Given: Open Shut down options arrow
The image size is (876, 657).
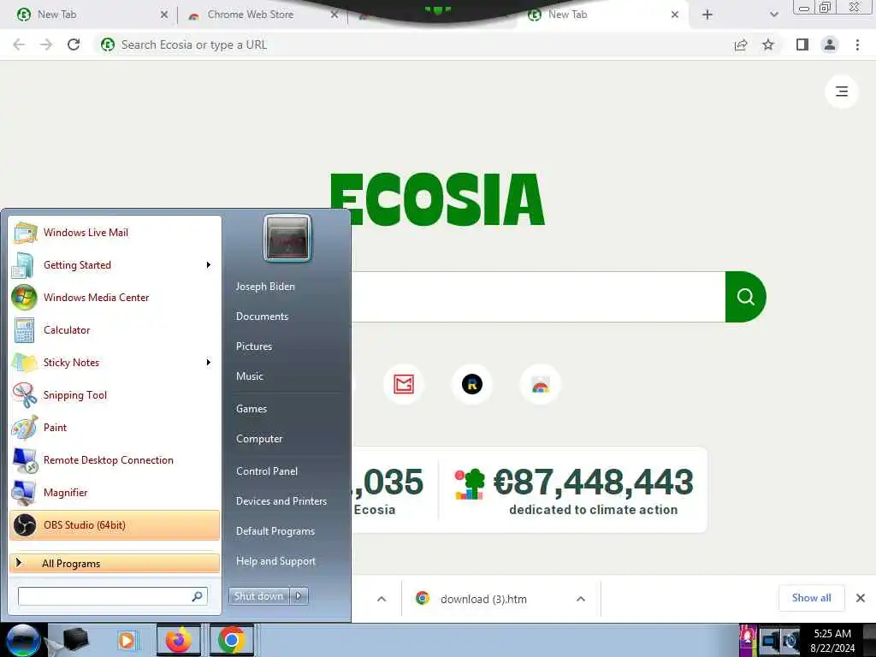Looking at the screenshot, I should (299, 596).
